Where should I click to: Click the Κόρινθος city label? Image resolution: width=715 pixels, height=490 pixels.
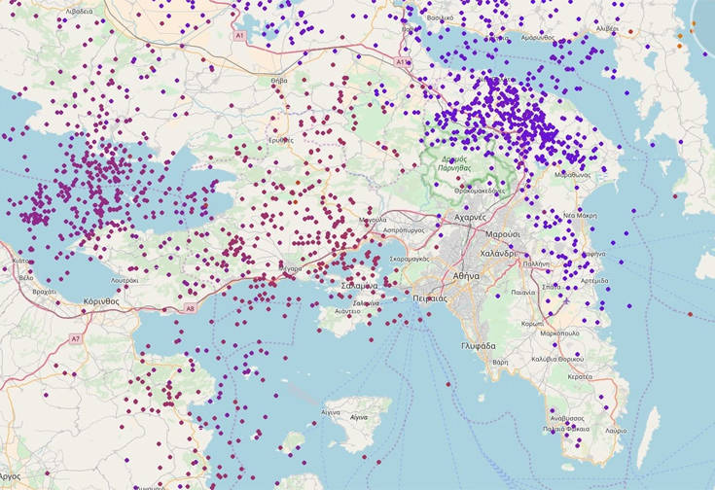click(101, 302)
